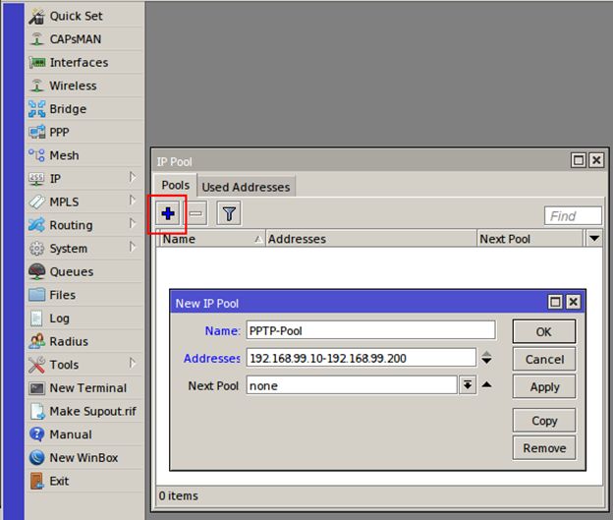This screenshot has width=613, height=520.
Task: Sort by Name column header
Action: click(x=211, y=239)
